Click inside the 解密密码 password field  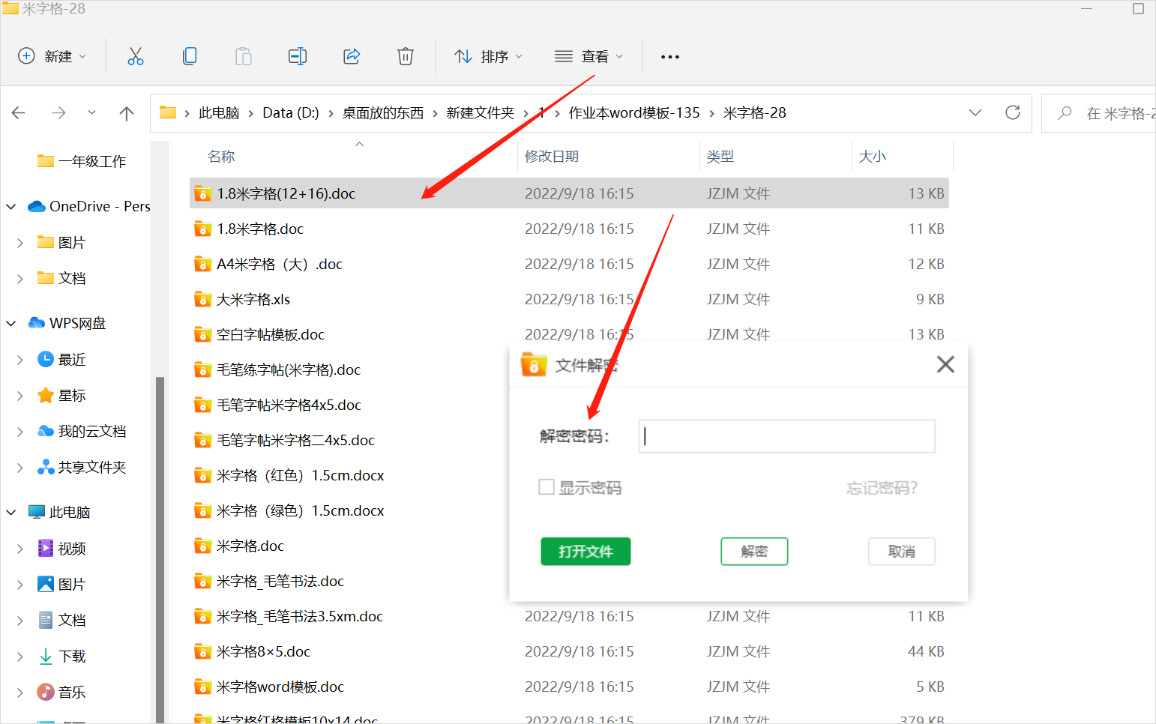pyautogui.click(x=786, y=436)
